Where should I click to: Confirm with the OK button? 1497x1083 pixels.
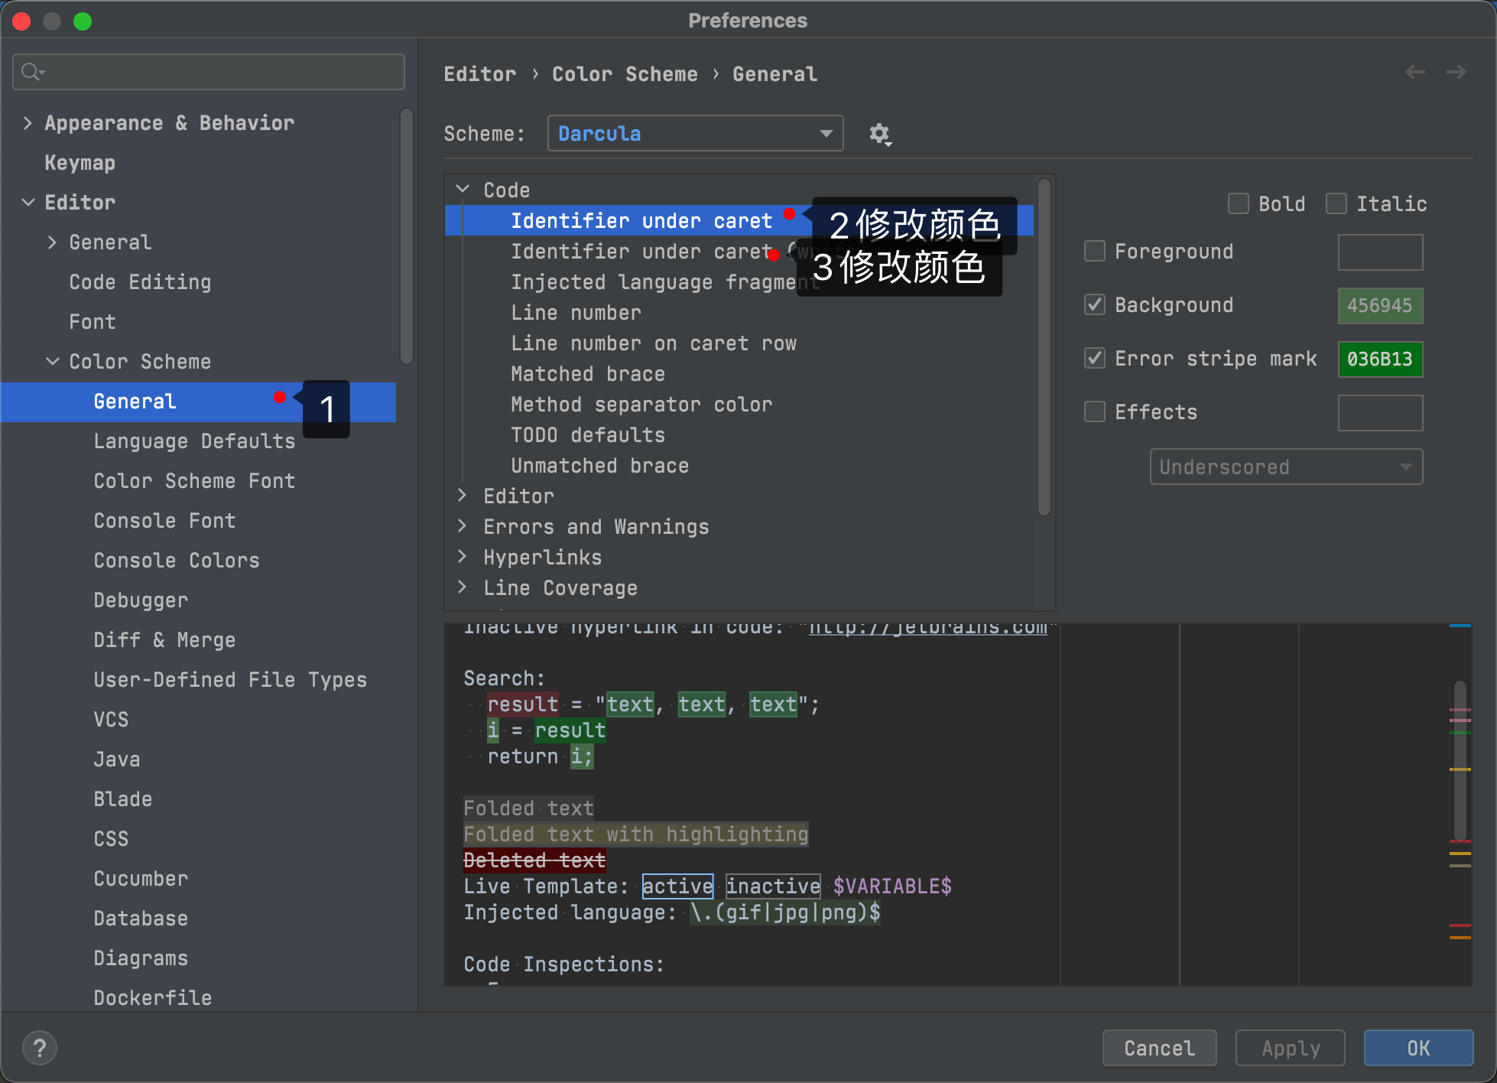click(x=1418, y=1048)
